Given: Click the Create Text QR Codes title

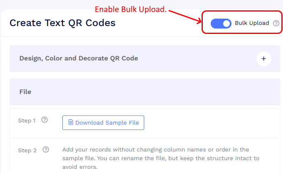Looking at the screenshot, I should 62,23.
